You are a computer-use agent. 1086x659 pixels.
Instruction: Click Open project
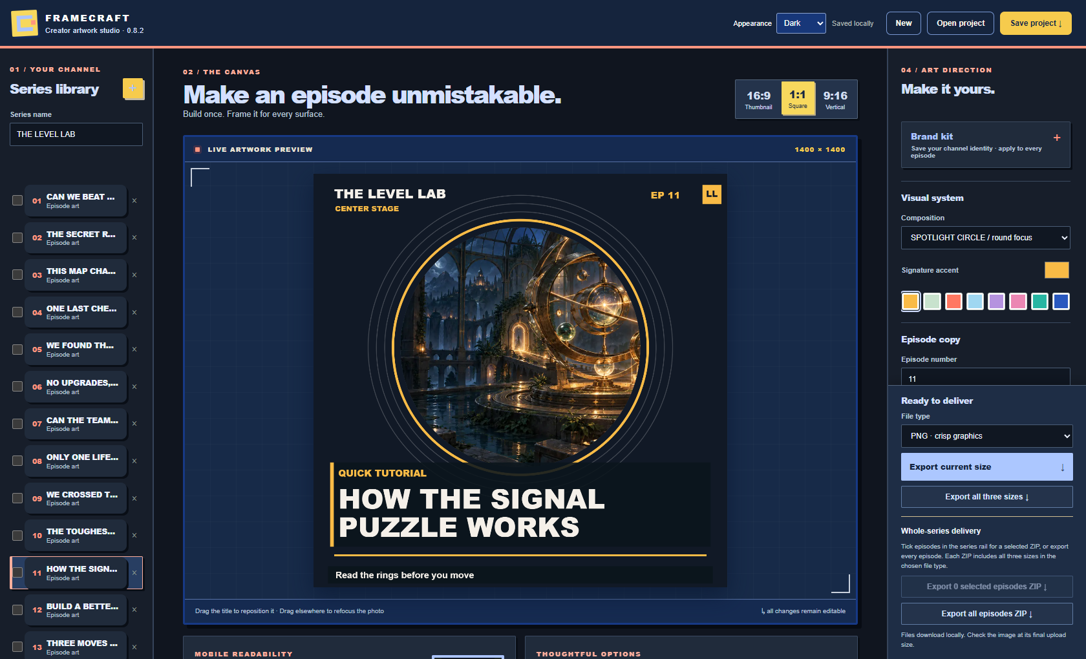(961, 23)
